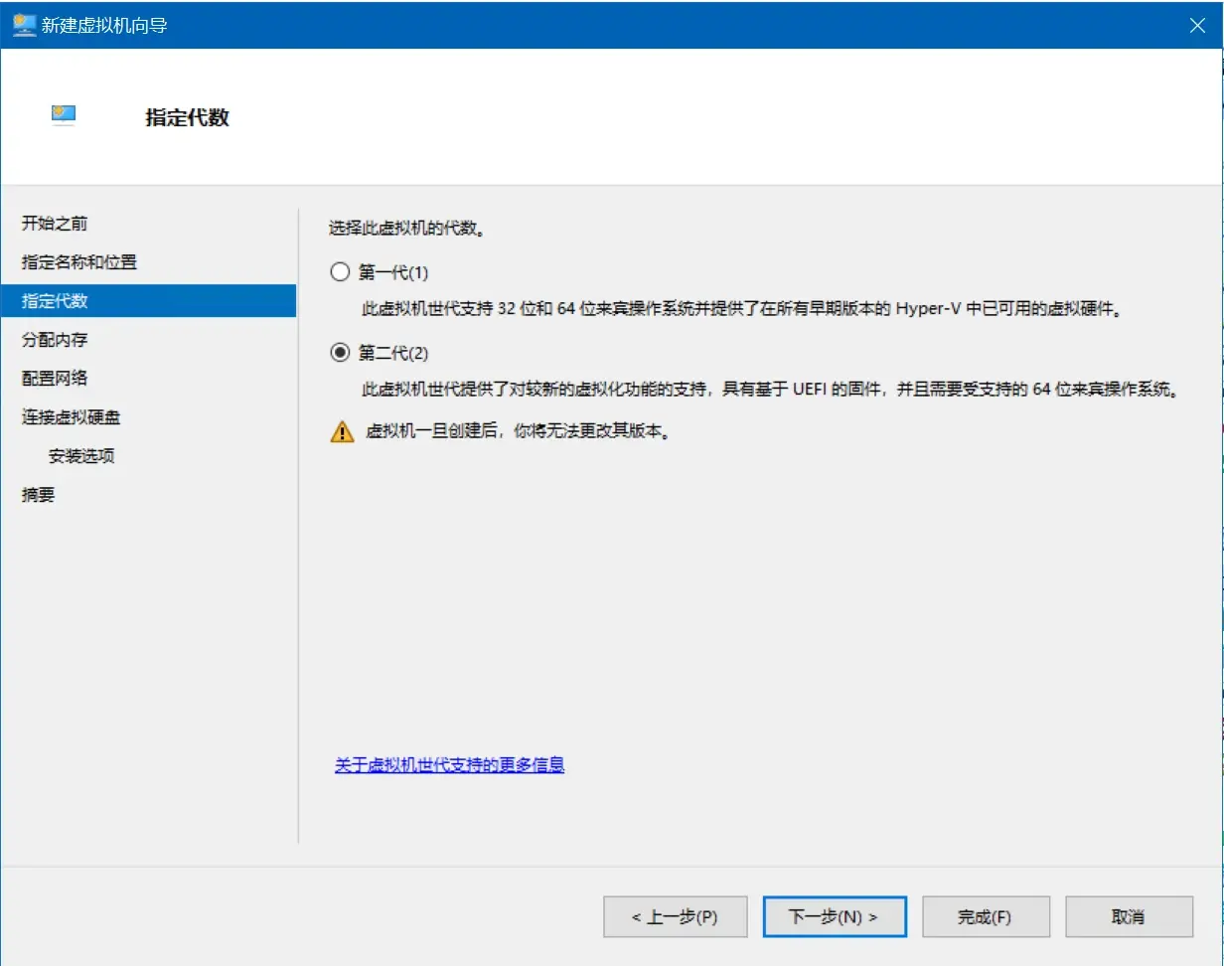This screenshot has height=966, width=1224.
Task: Click the 完成(F) button
Action: 985,917
